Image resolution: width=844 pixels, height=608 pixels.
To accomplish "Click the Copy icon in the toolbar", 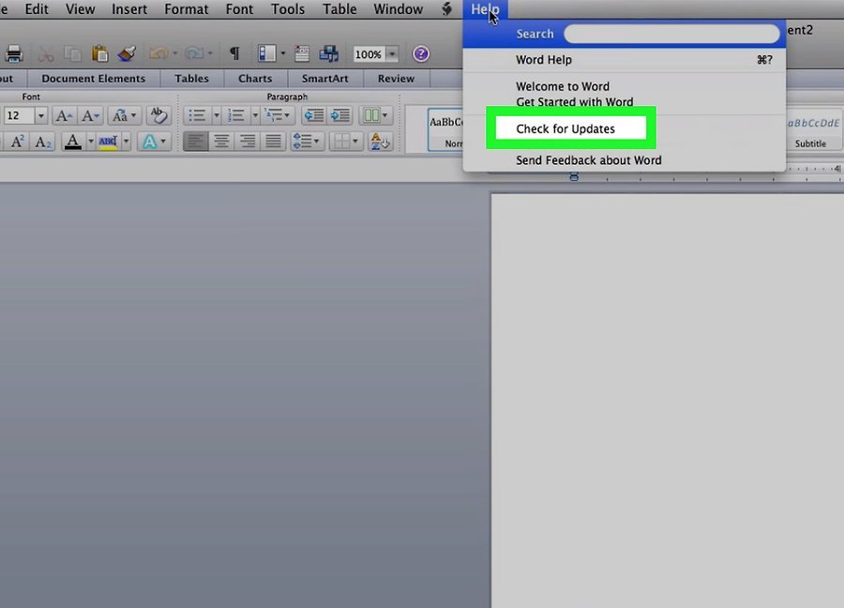I will tap(72, 53).
